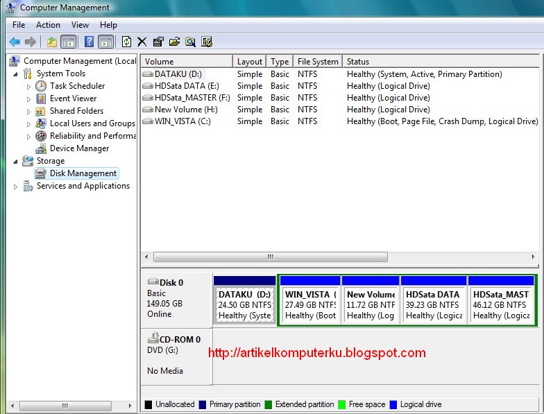Click the CD-ROM 0 DVD (G:) label

(176, 356)
